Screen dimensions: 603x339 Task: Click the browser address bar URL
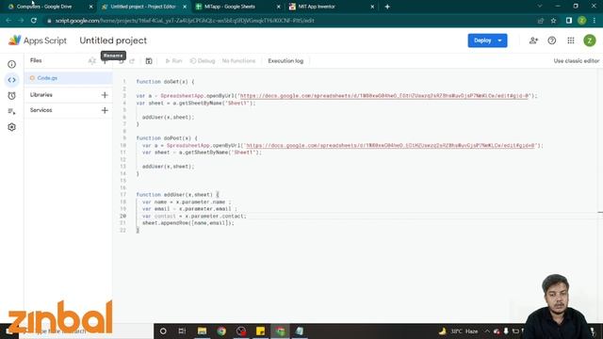[x=185, y=21]
